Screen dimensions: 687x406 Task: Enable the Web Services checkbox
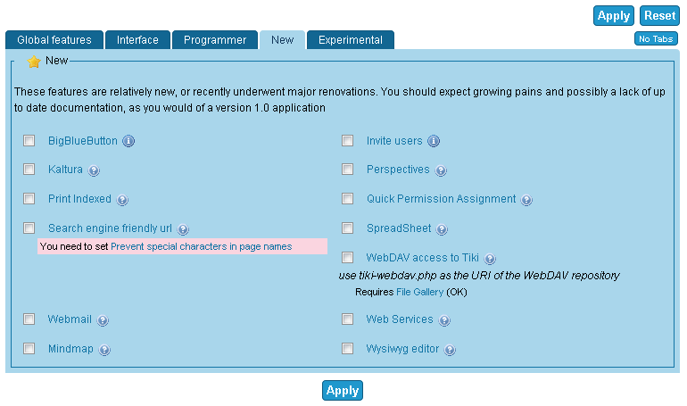point(347,319)
